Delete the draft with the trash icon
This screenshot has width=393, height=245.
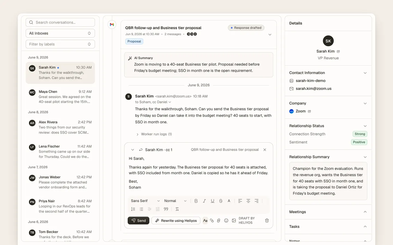click(267, 220)
